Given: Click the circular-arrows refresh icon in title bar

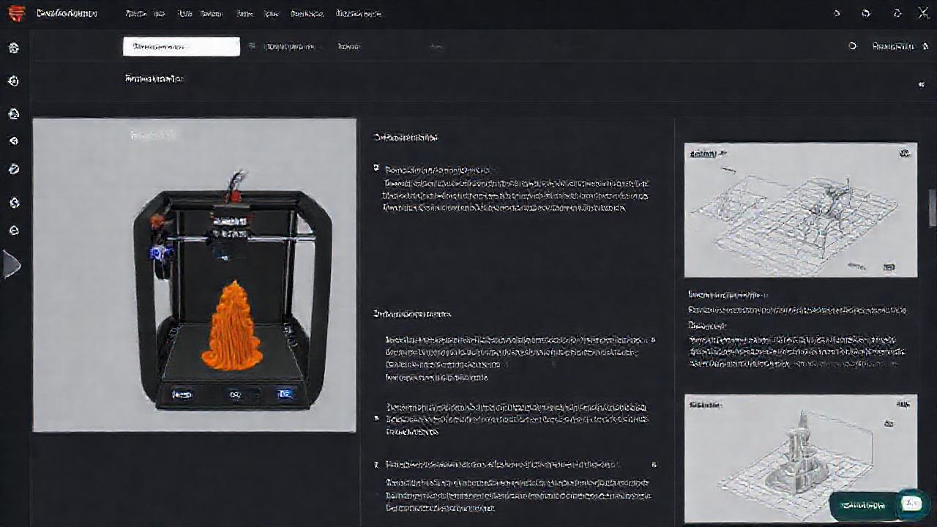Looking at the screenshot, I should click(897, 13).
